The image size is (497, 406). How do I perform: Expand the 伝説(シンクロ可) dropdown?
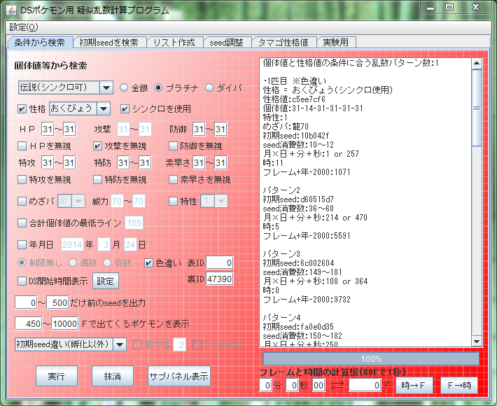coord(106,87)
